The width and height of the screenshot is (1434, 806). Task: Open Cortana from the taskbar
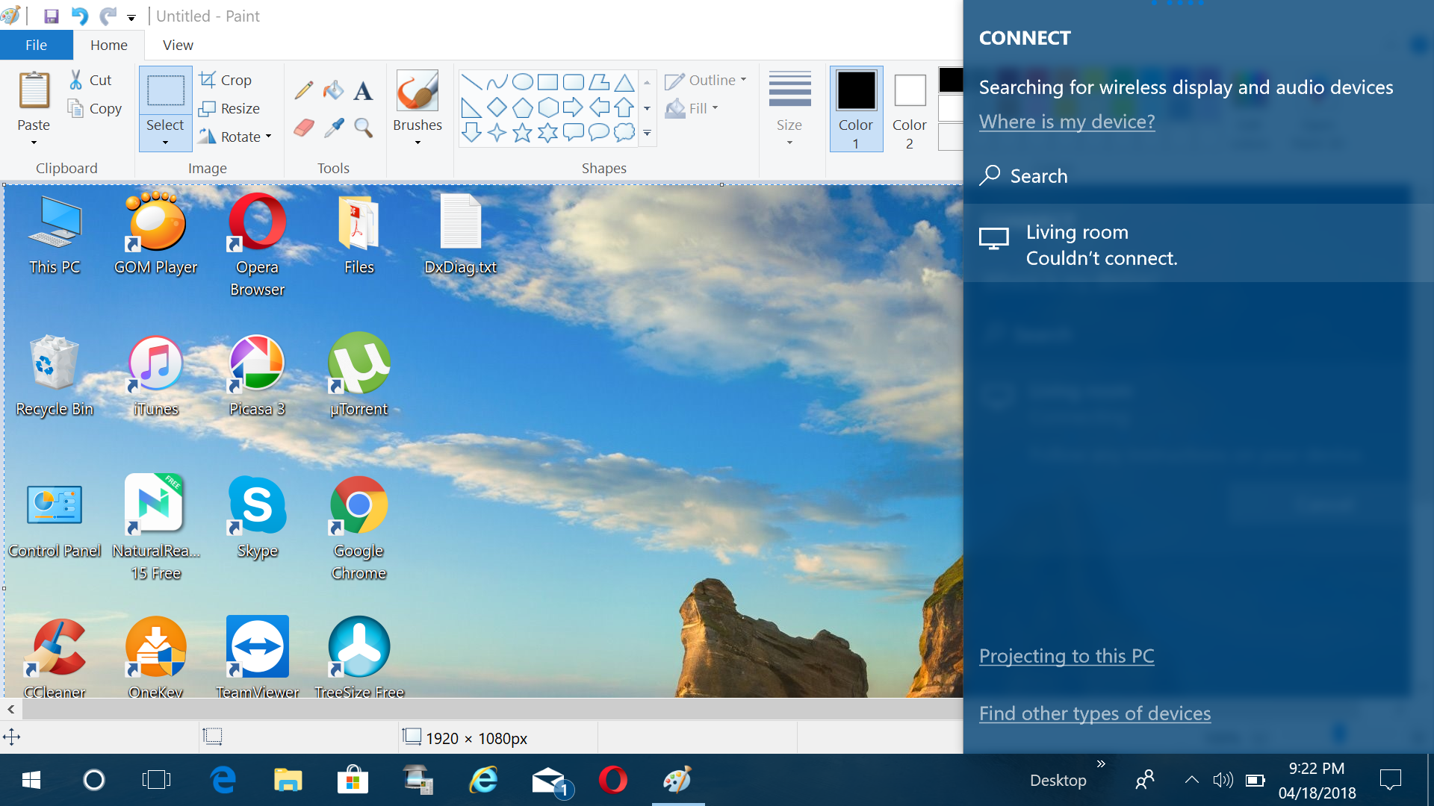coord(94,781)
